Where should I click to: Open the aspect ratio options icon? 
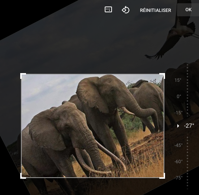108,9
